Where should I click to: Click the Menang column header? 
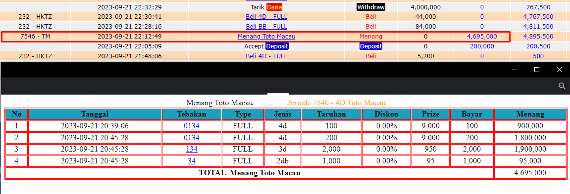coord(530,114)
